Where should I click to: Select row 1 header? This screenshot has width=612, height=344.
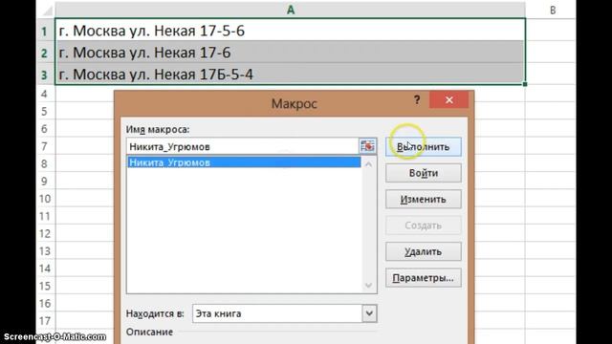click(45, 31)
